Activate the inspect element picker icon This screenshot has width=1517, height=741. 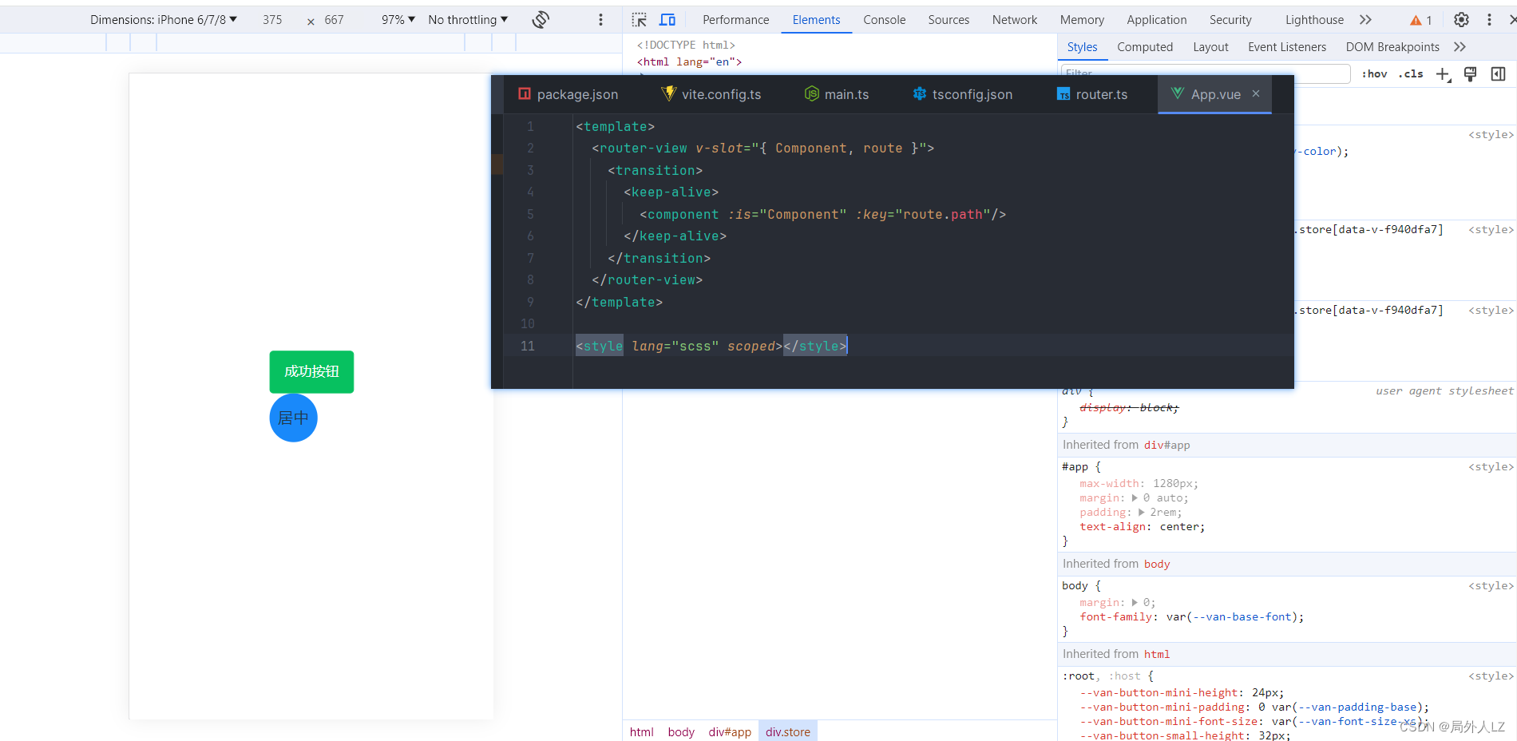click(640, 20)
